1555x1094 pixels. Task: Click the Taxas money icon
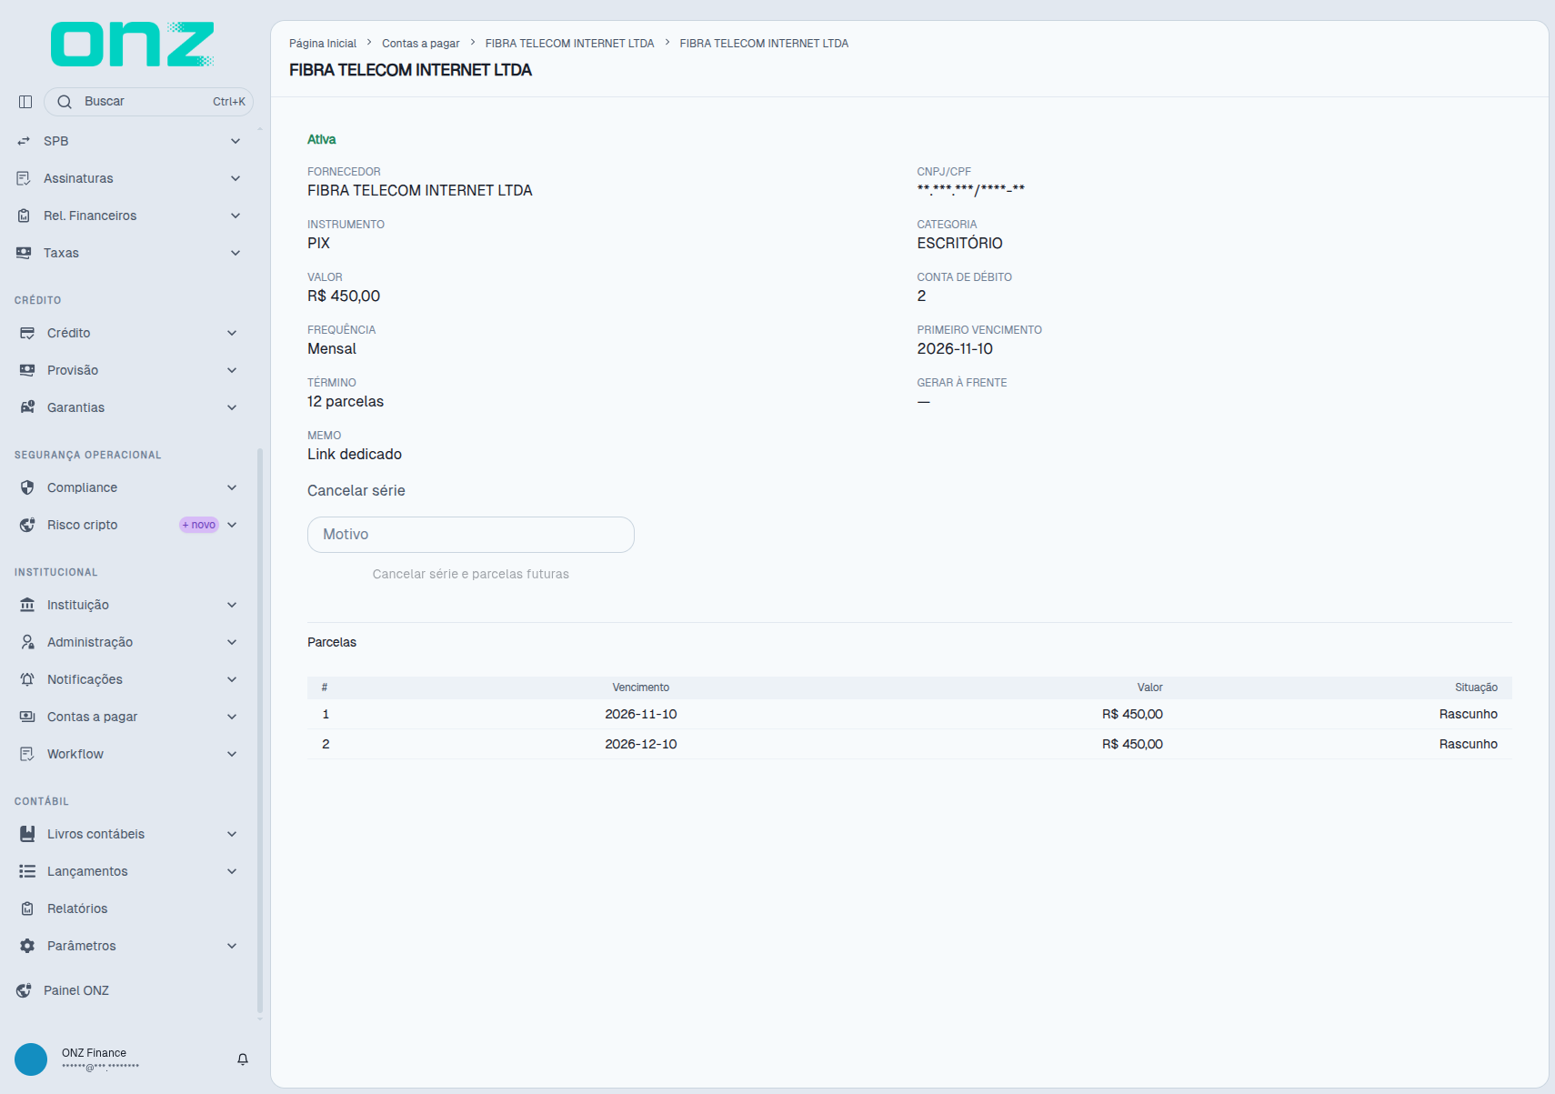[24, 253]
